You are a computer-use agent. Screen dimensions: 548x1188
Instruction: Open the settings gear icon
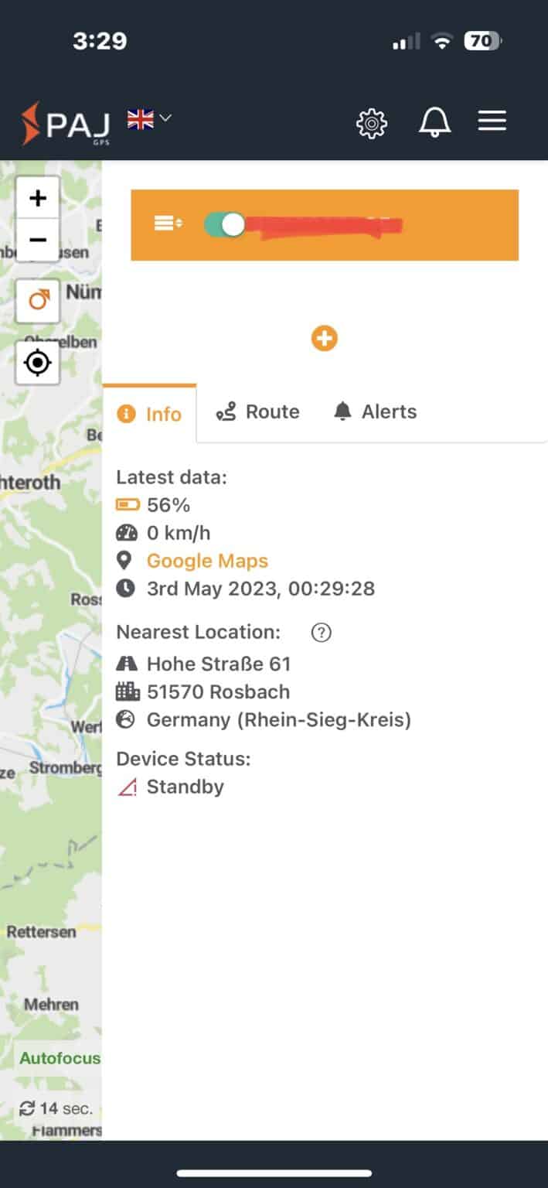(371, 122)
